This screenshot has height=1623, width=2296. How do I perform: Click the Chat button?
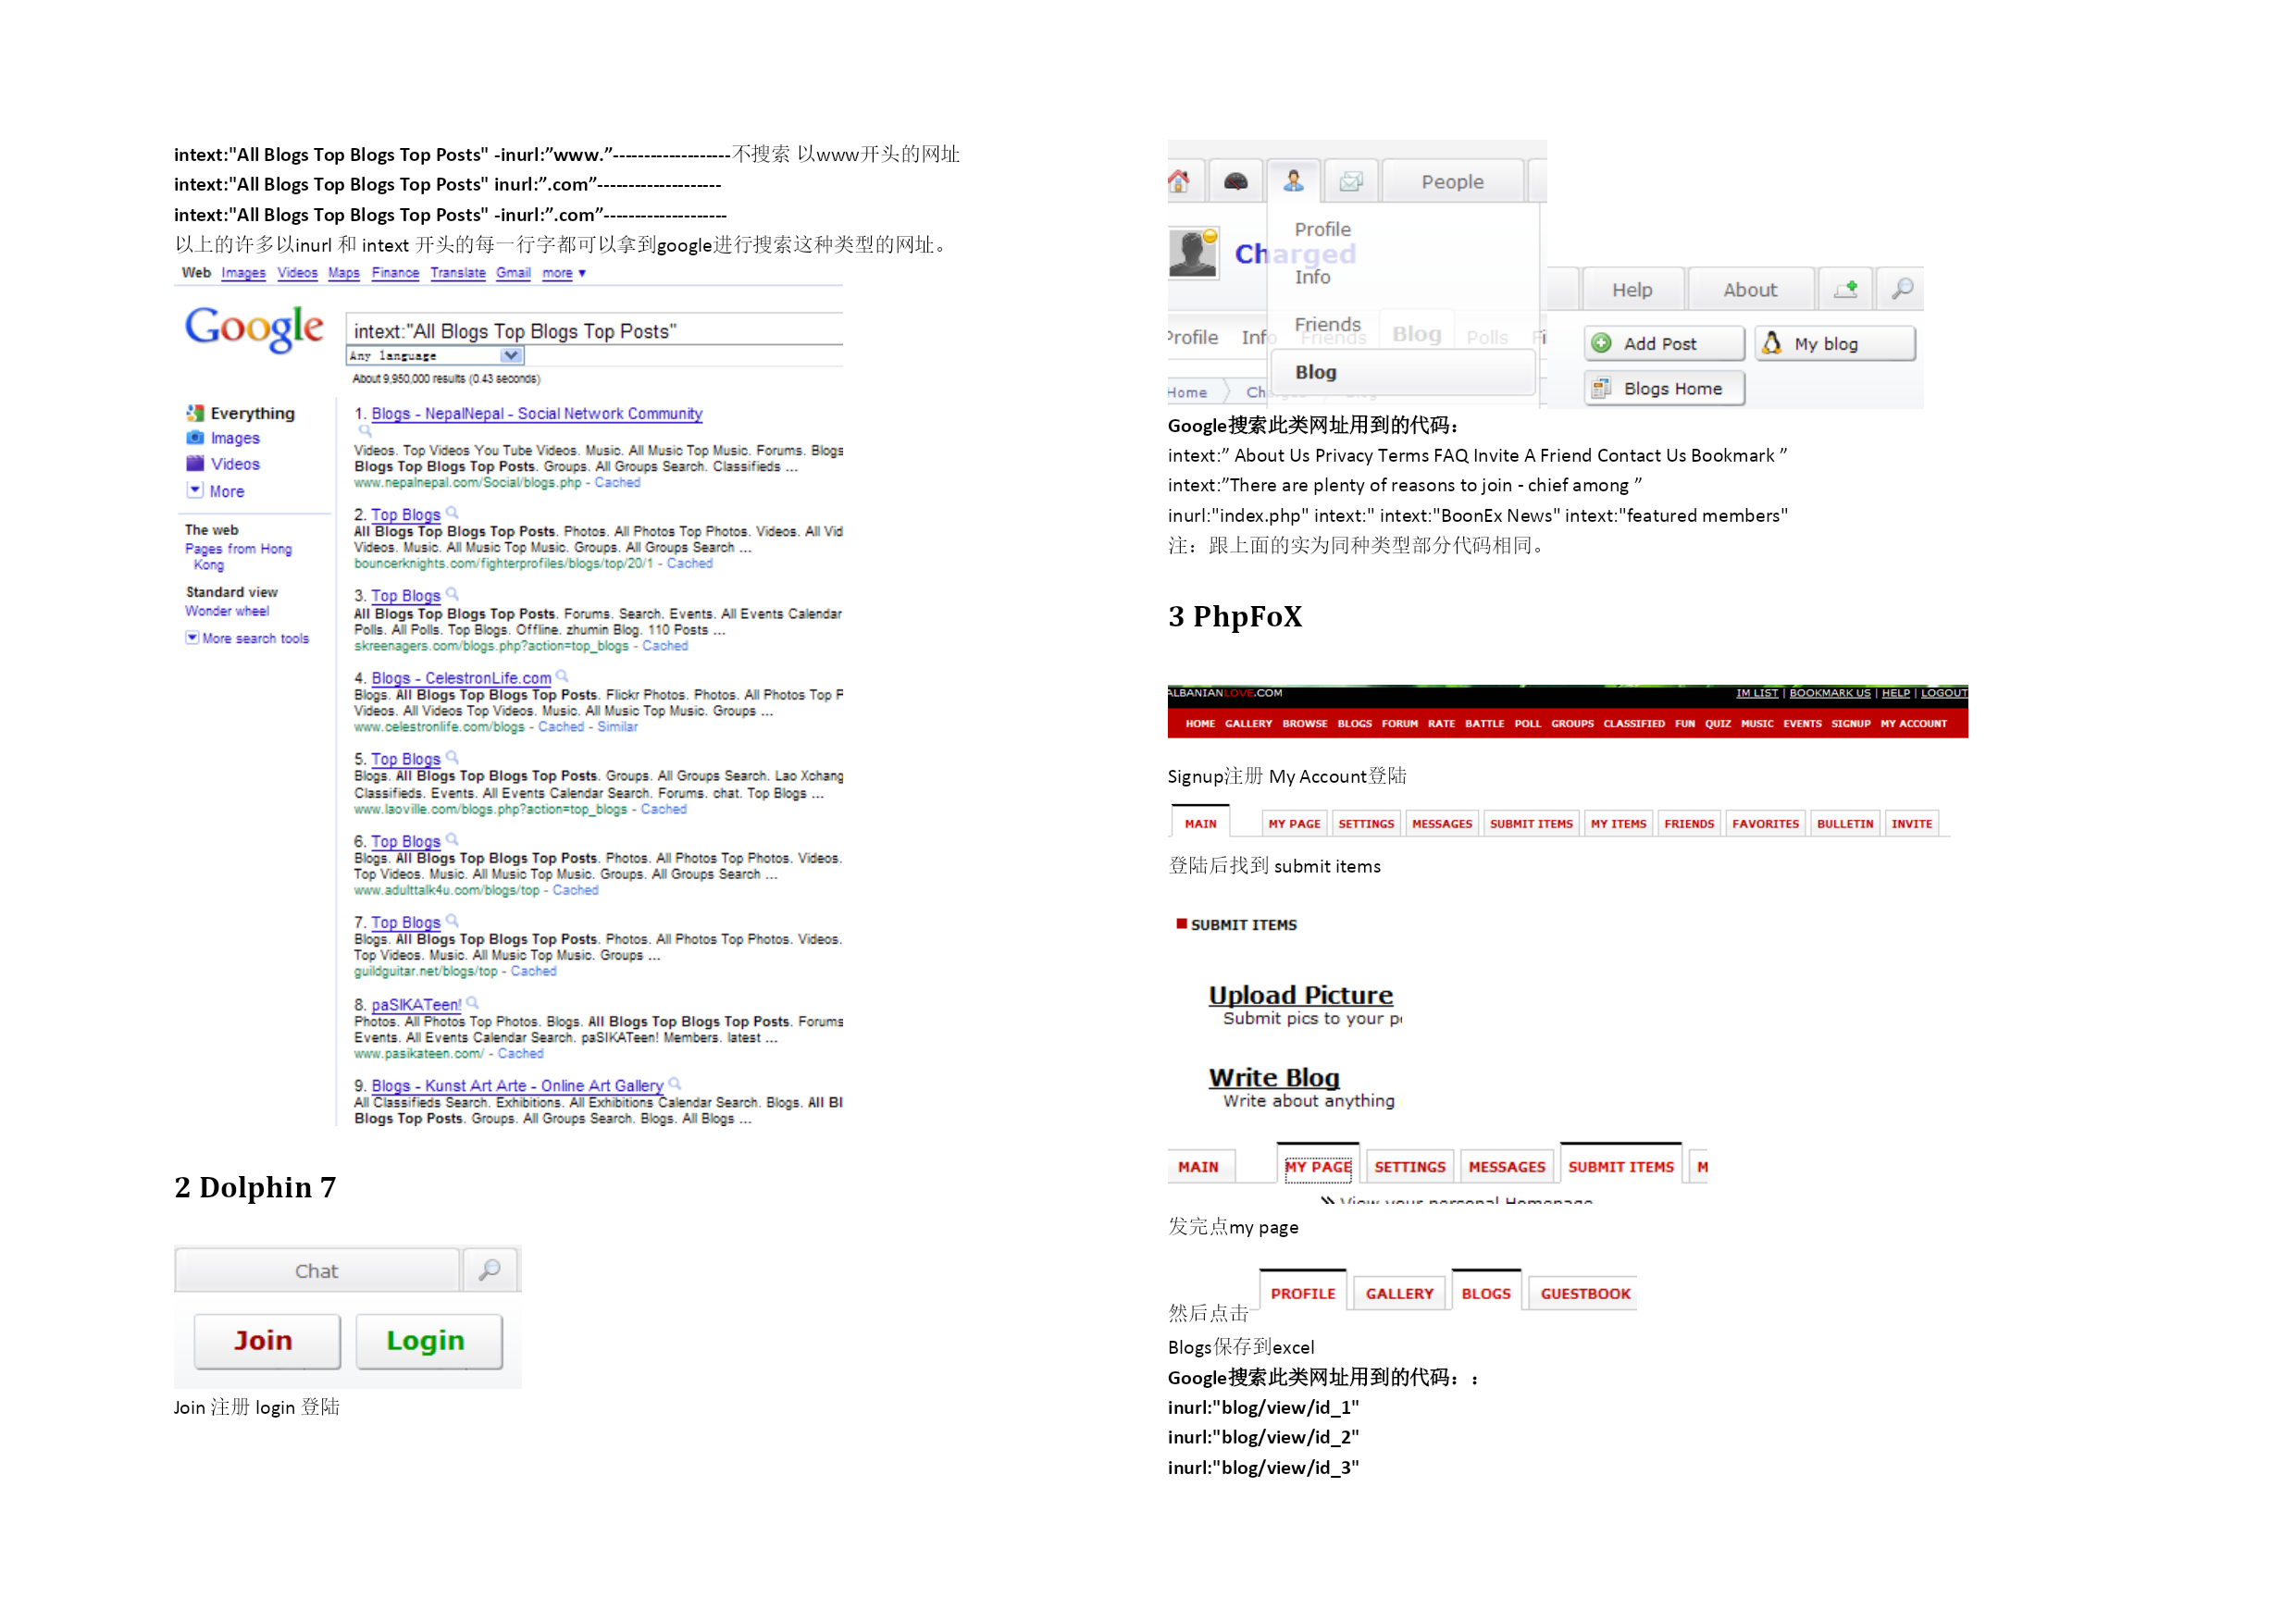point(317,1270)
